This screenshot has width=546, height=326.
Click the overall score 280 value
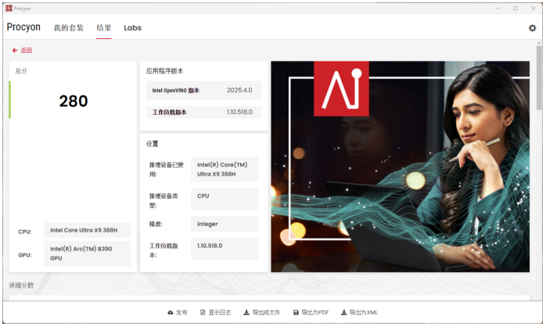[x=74, y=101]
